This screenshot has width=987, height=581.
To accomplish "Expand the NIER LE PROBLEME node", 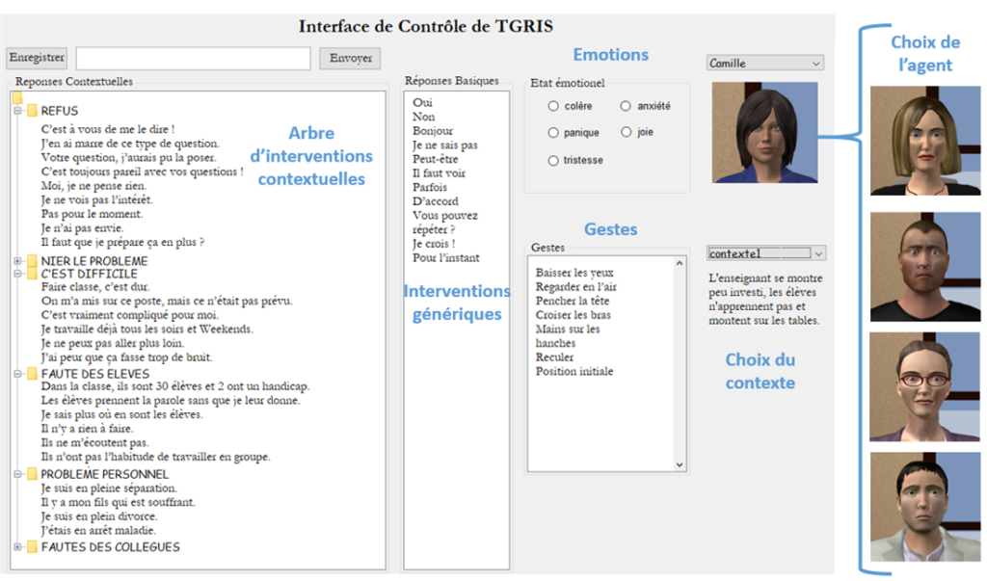I will pos(17,260).
